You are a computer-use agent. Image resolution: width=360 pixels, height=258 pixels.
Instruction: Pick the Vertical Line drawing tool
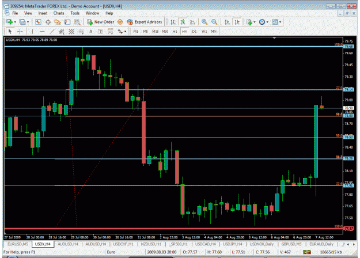click(32, 32)
